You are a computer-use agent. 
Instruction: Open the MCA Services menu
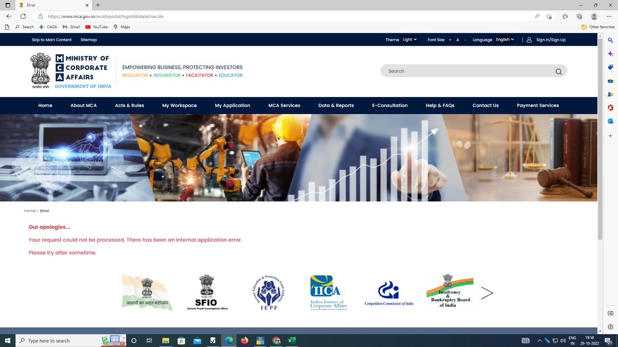pos(284,105)
